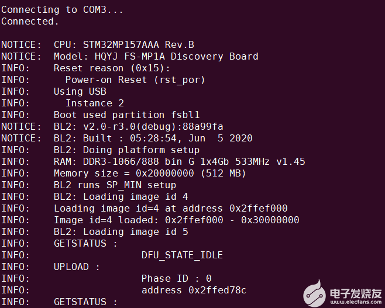Click the "Using USB" log line
Viewport: 385px width, 308px height.
[x=80, y=91]
